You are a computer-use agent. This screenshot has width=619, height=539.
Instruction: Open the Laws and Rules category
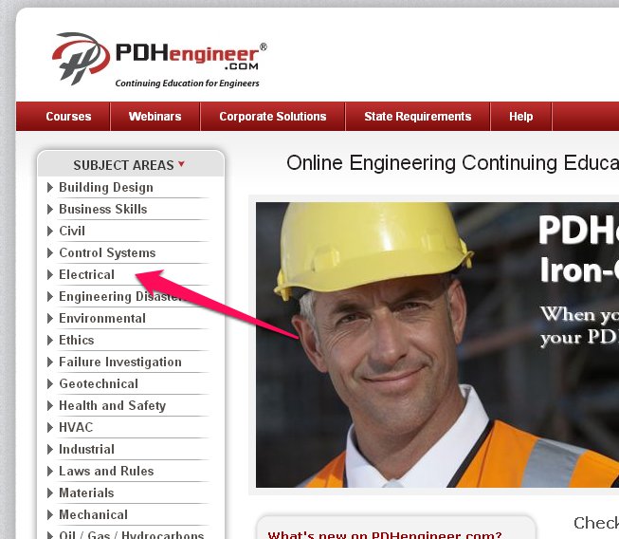click(106, 471)
